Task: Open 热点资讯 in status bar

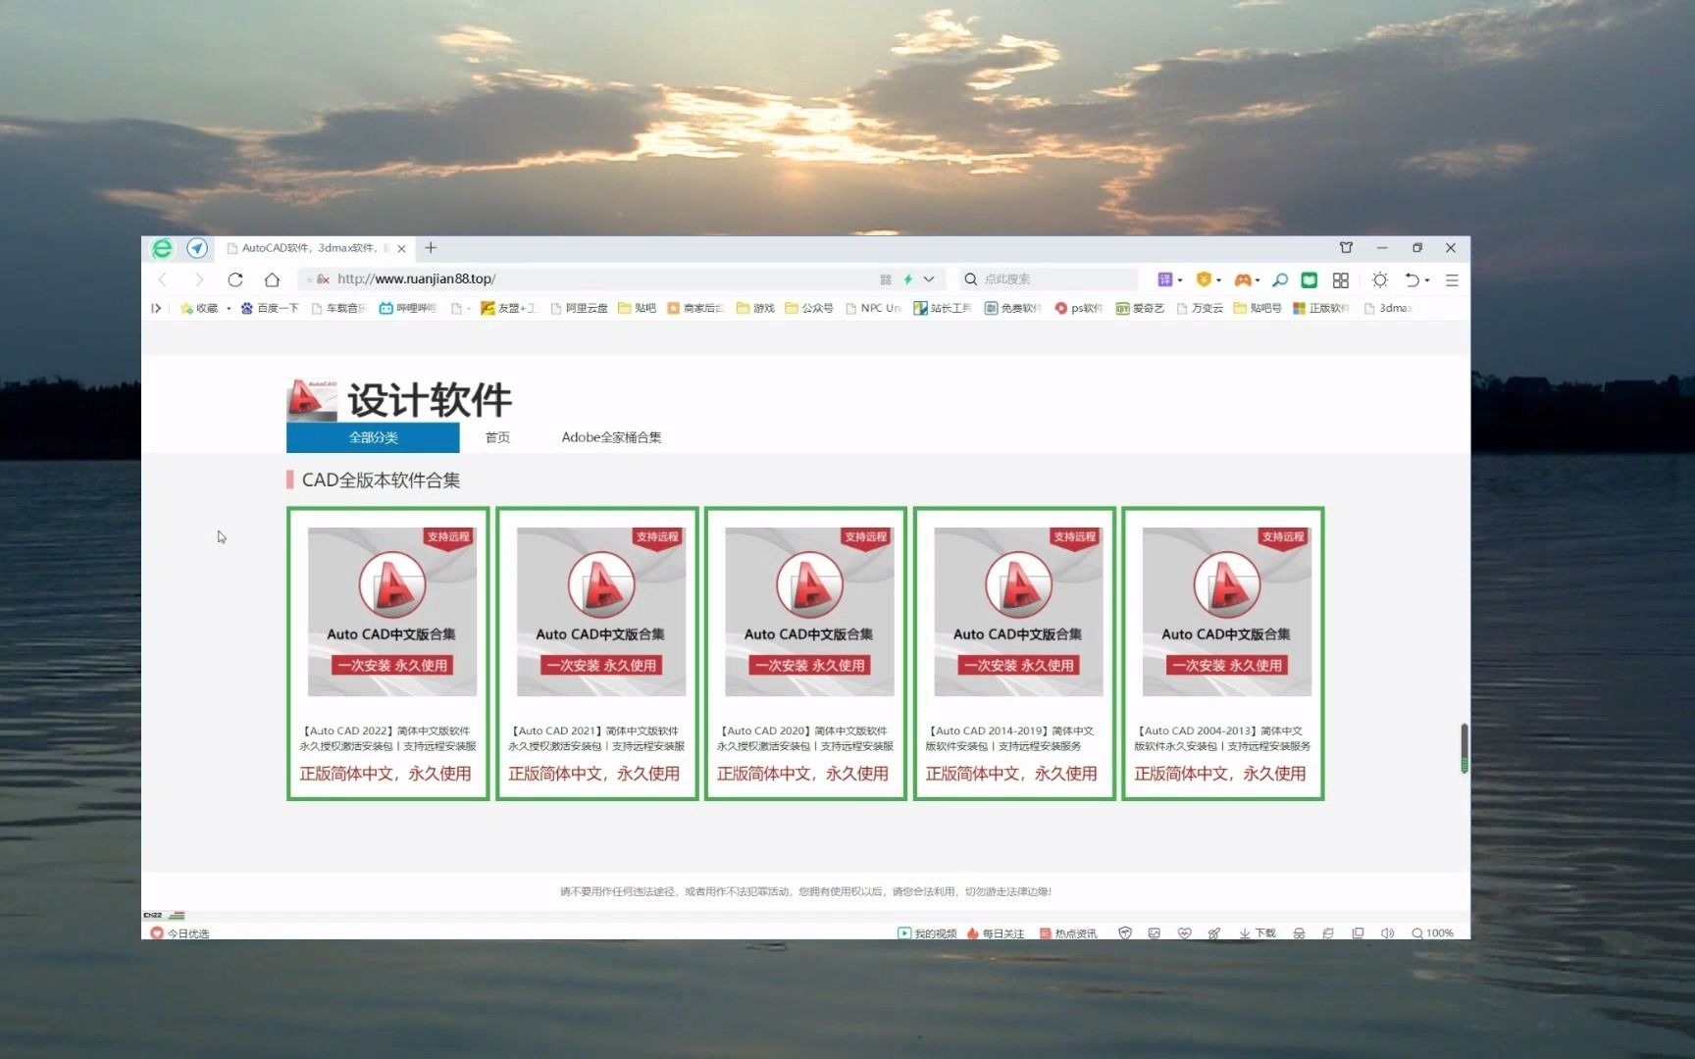Action: [1068, 933]
